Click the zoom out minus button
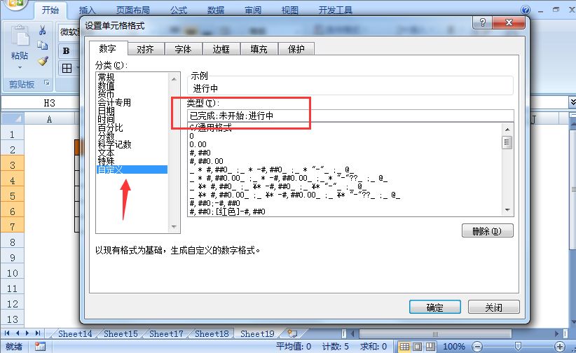This screenshot has height=353, width=576. tap(477, 347)
